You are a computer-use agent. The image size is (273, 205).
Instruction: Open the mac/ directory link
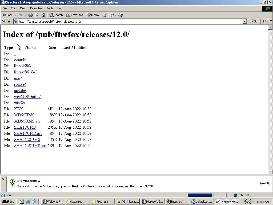pos(18,78)
